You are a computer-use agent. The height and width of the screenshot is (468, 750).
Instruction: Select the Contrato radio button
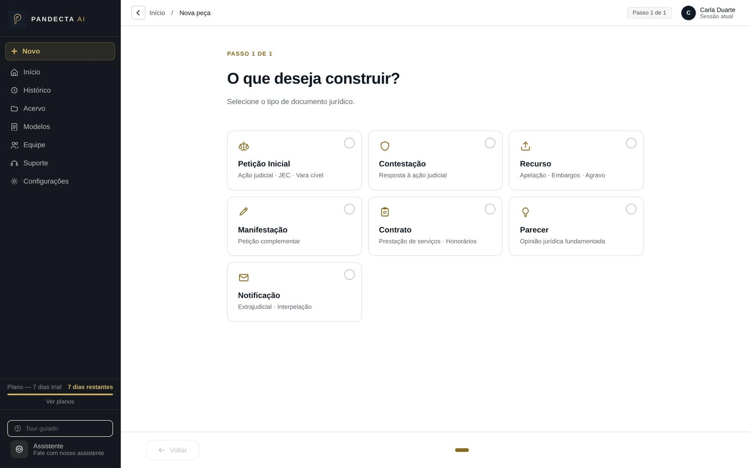click(x=490, y=209)
